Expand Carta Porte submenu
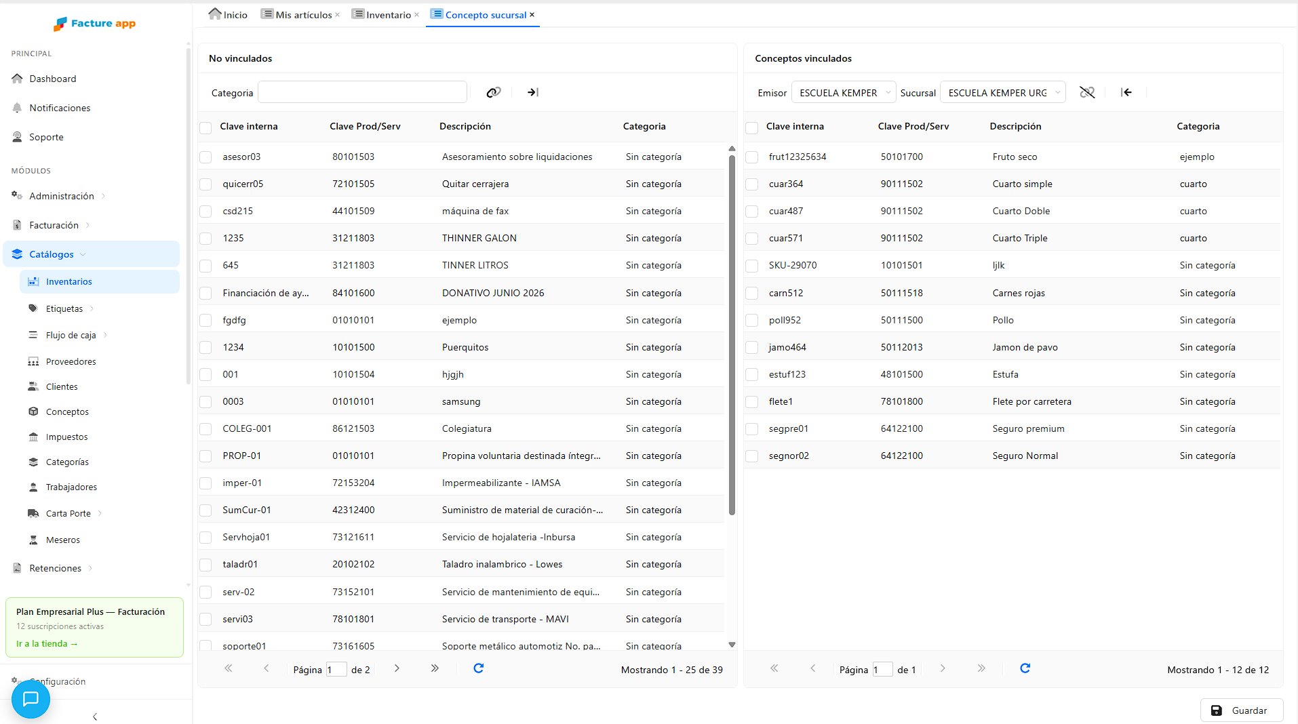Screen dimensions: 1298x724 pyautogui.click(x=68, y=513)
